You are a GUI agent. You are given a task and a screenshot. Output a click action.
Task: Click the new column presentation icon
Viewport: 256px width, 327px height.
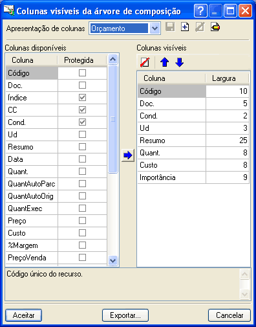click(x=185, y=27)
